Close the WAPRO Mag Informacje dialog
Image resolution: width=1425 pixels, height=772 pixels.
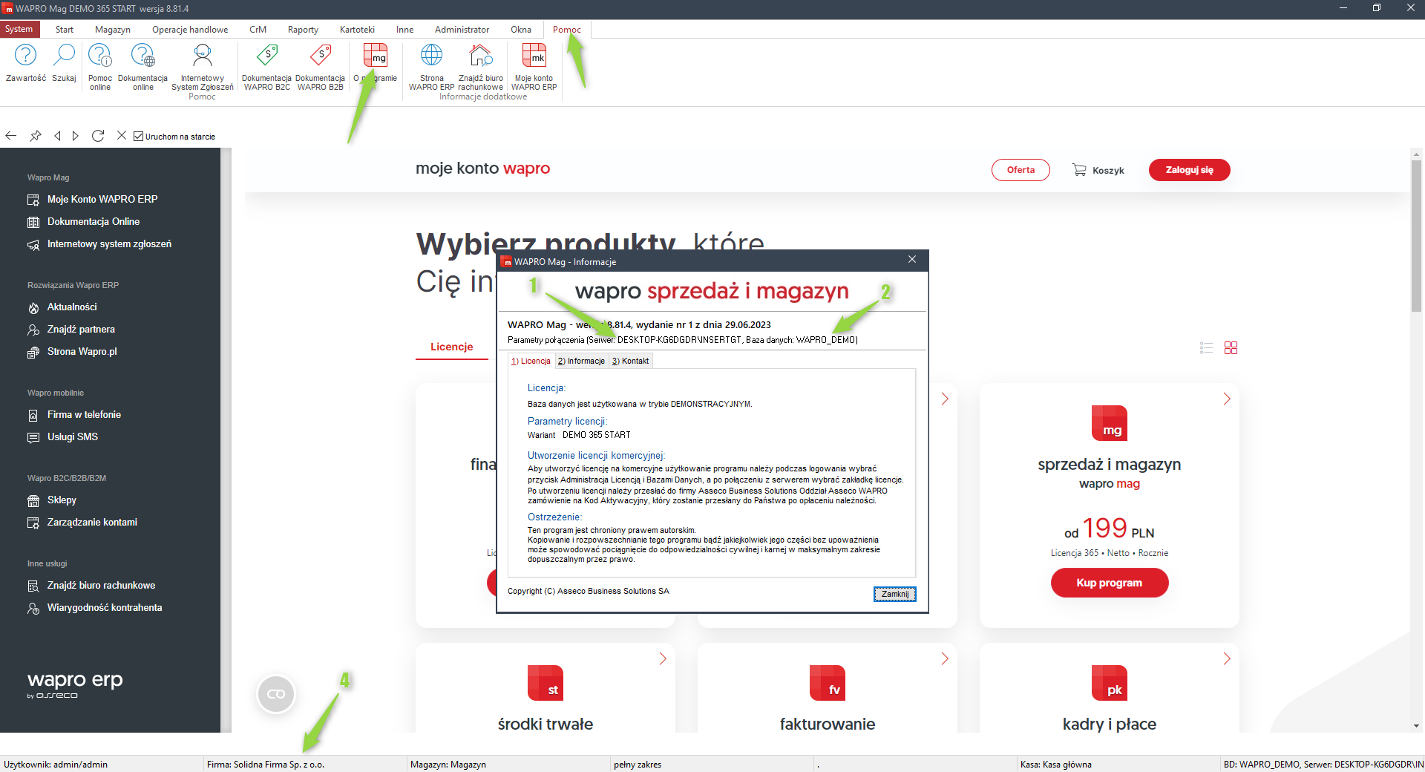(912, 260)
